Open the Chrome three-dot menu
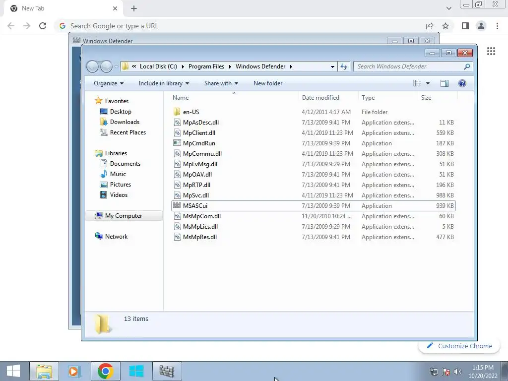 point(497,26)
